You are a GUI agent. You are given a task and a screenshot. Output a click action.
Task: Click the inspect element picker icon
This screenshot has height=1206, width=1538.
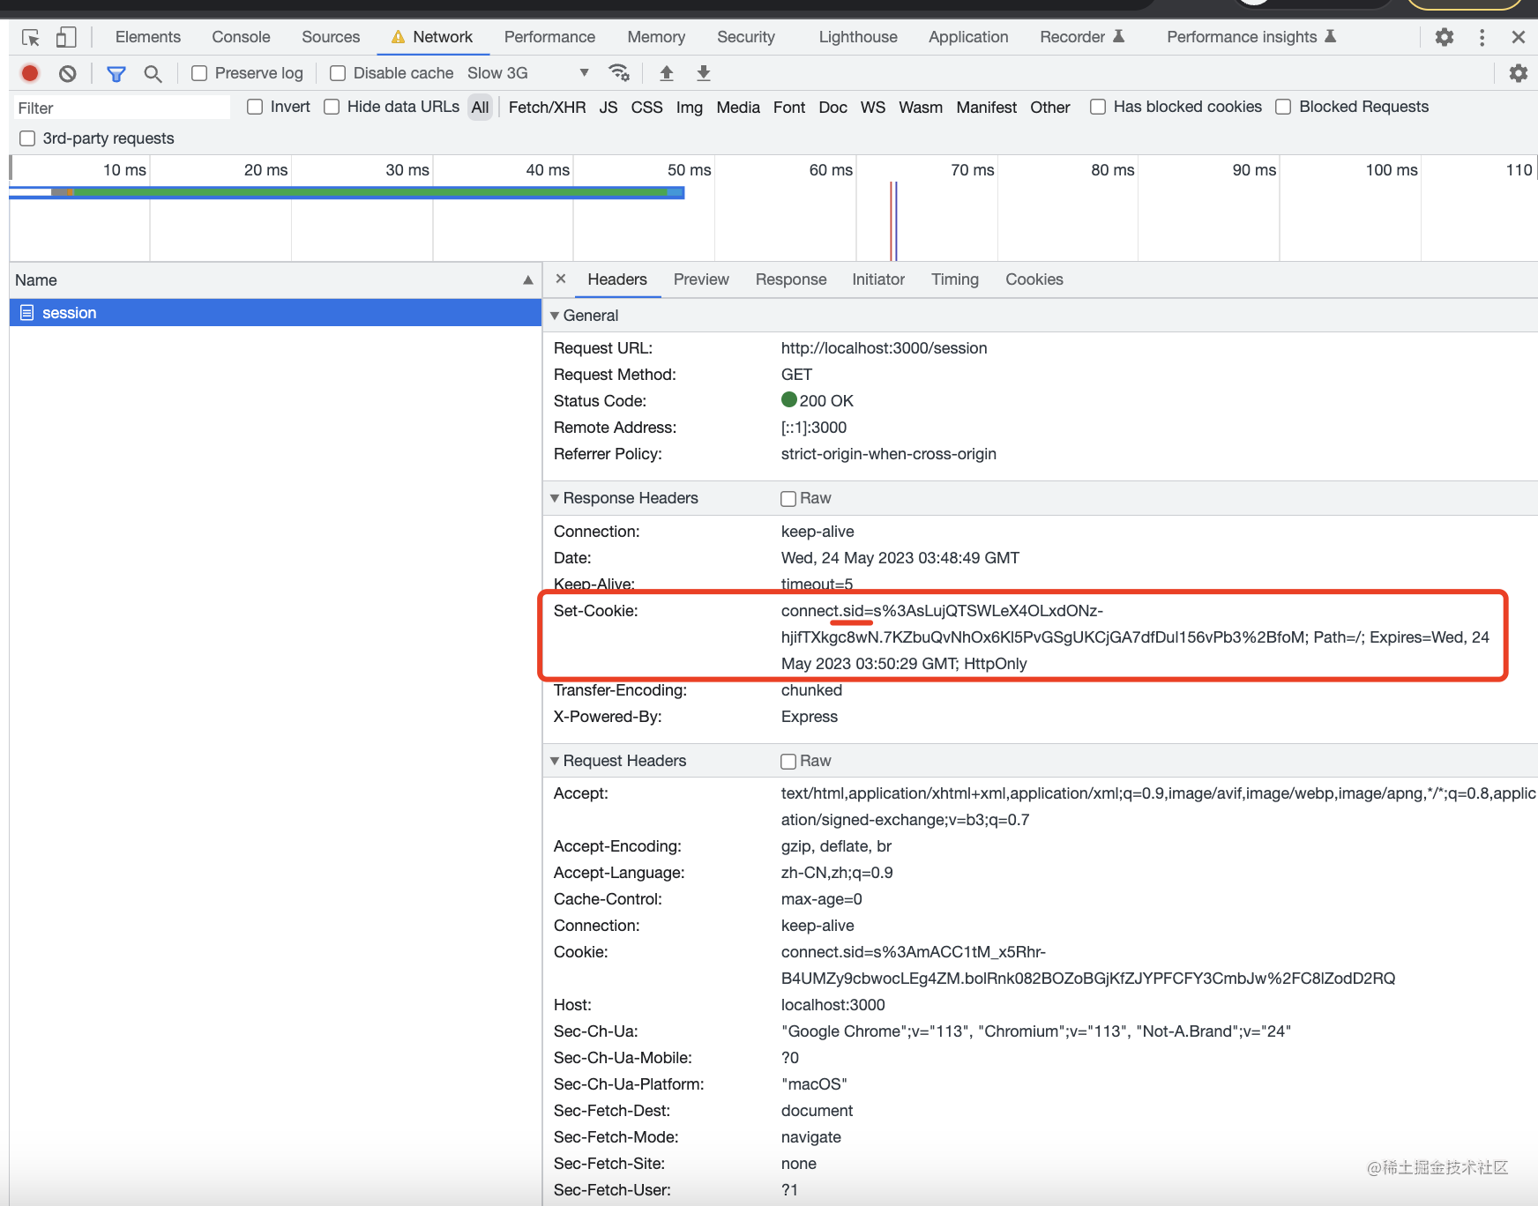[31, 37]
